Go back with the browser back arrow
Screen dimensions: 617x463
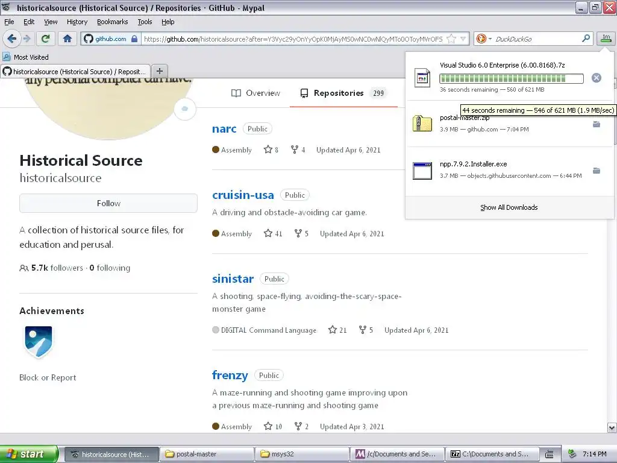12,39
